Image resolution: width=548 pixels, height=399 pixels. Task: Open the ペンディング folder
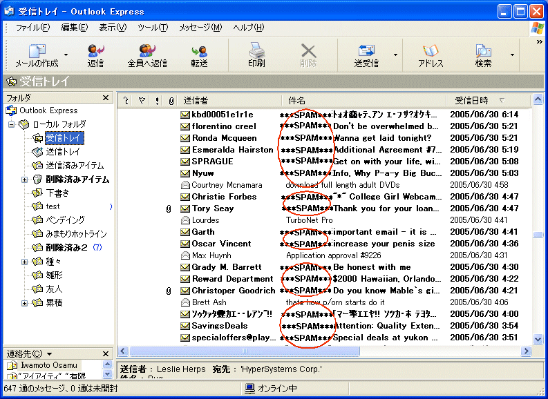click(x=66, y=220)
